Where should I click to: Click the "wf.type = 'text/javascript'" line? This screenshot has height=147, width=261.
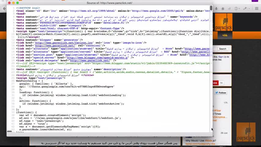(42, 121)
